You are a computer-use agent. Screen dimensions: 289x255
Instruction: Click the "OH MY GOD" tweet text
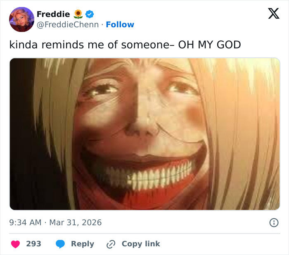tap(209, 45)
